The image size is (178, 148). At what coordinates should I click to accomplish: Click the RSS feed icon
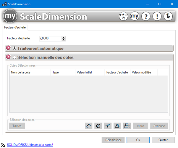click(x=3, y=145)
